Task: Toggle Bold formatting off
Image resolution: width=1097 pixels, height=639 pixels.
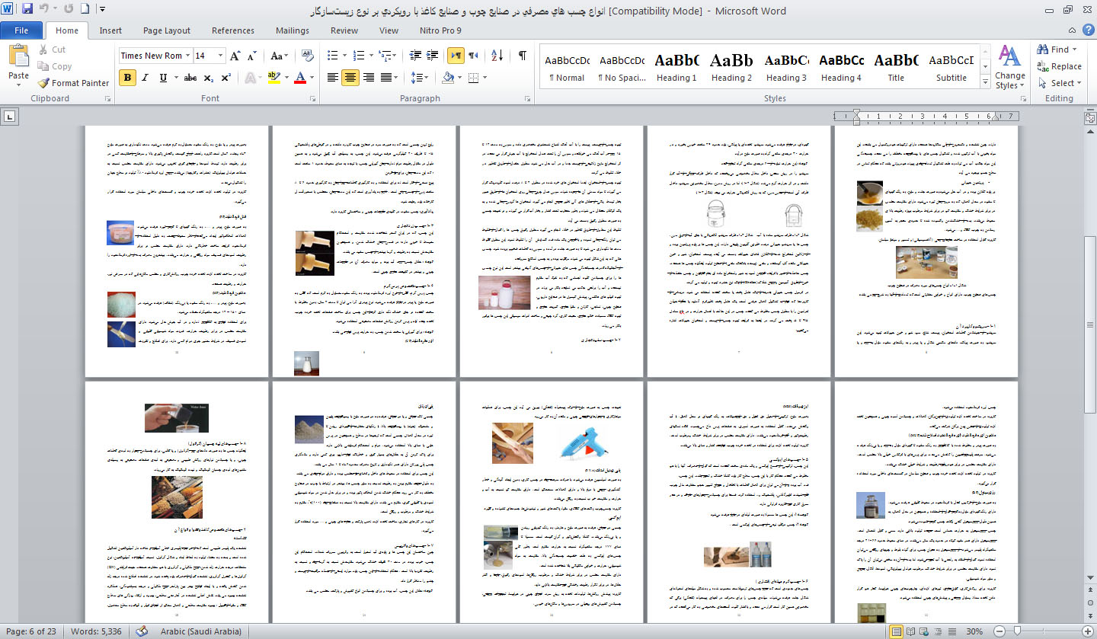Action: [x=127, y=78]
